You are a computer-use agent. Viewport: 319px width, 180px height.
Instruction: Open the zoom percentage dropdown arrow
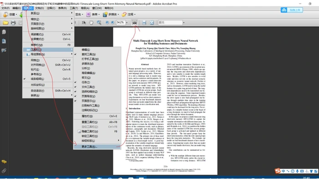[127, 23]
